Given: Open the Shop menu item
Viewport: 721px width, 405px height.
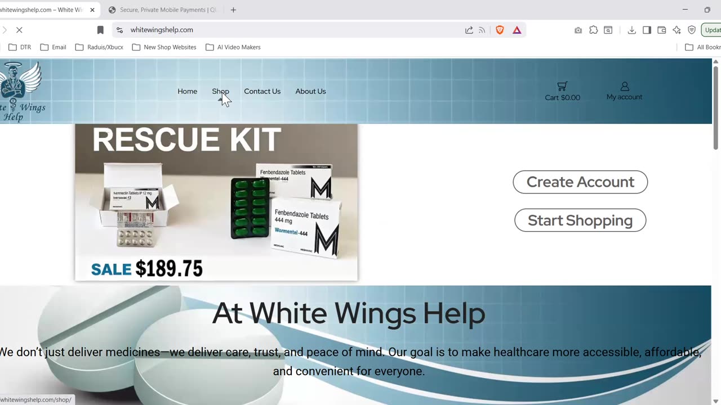Looking at the screenshot, I should pos(220,91).
